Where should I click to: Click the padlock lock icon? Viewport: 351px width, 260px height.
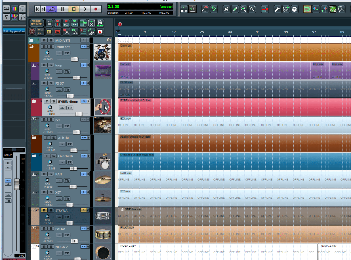coord(49,23)
